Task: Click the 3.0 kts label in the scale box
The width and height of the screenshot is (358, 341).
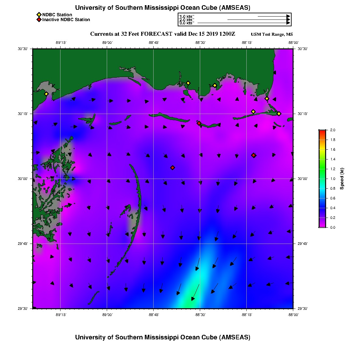Action: [187, 23]
